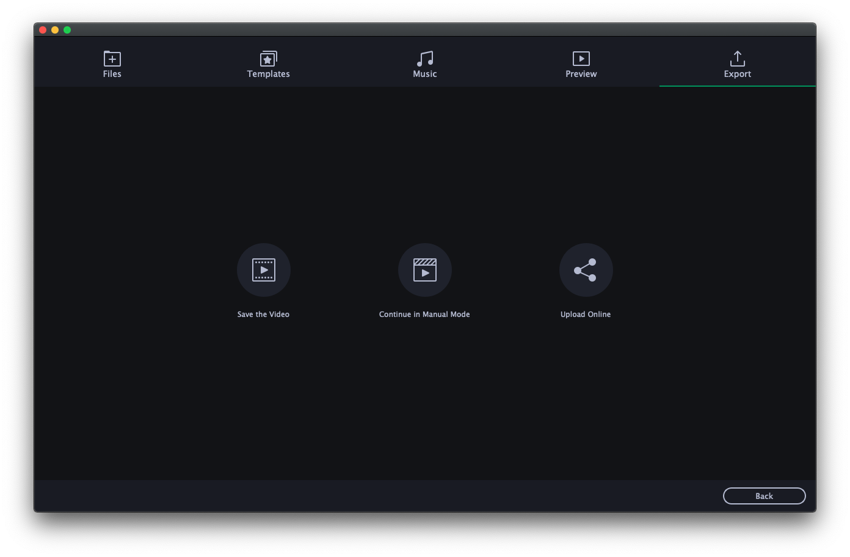This screenshot has height=557, width=850.
Task: Click the yellow minimize traffic light
Action: 55,29
